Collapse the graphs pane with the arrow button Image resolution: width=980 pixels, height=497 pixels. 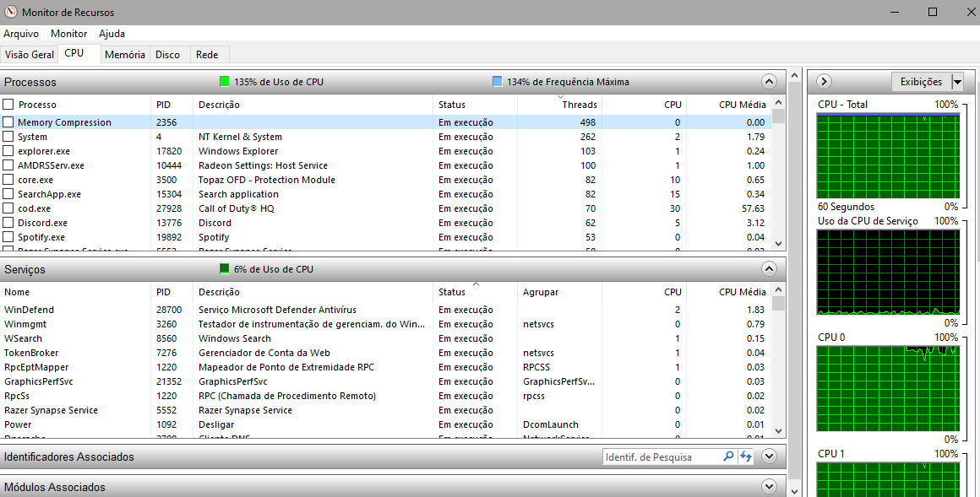tap(824, 81)
